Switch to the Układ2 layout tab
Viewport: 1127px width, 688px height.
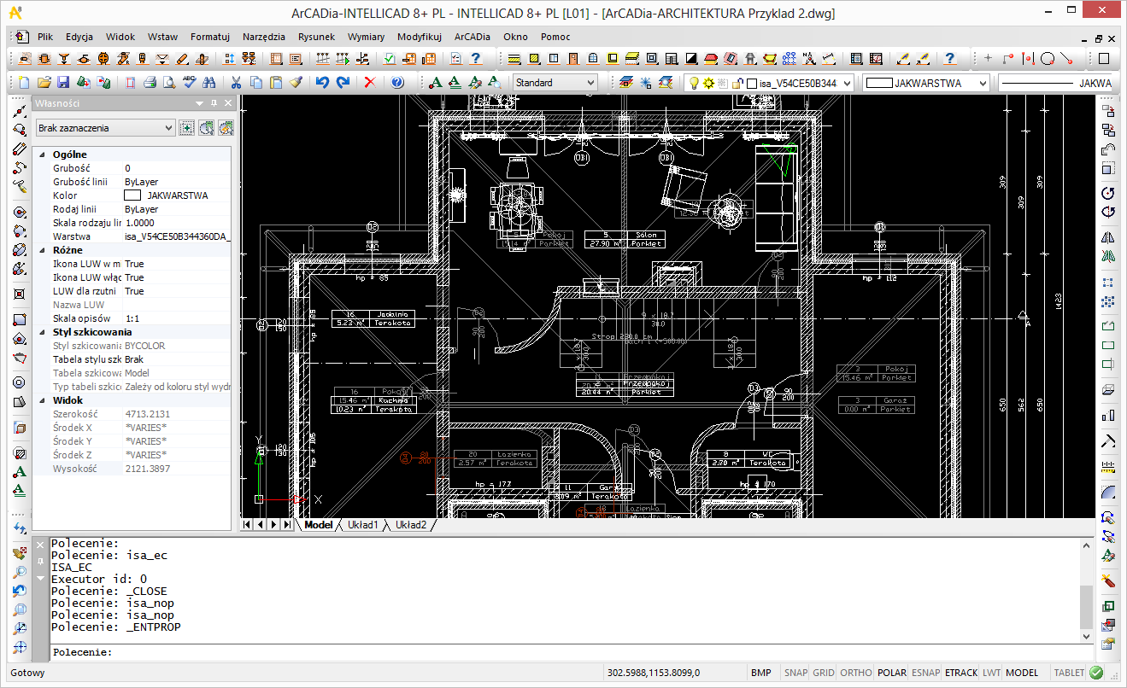[410, 525]
